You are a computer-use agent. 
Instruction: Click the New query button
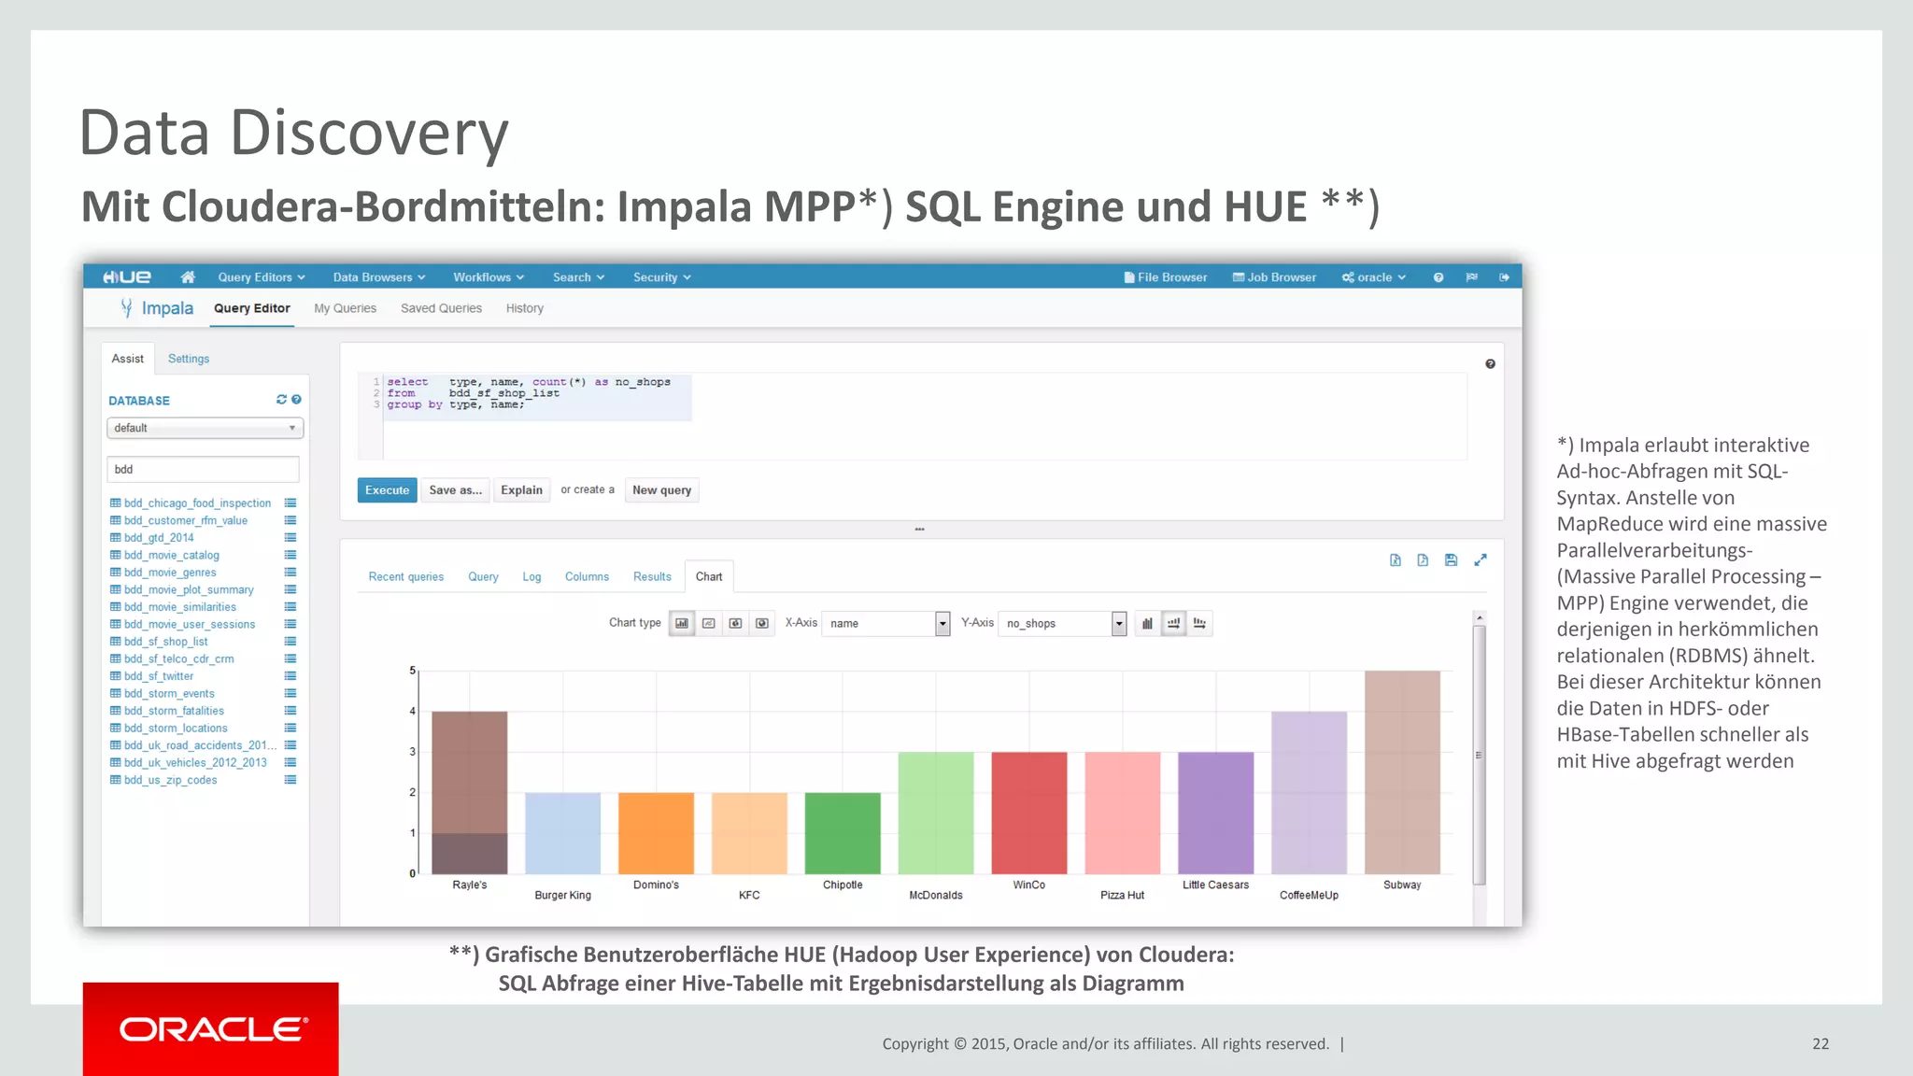click(x=661, y=490)
